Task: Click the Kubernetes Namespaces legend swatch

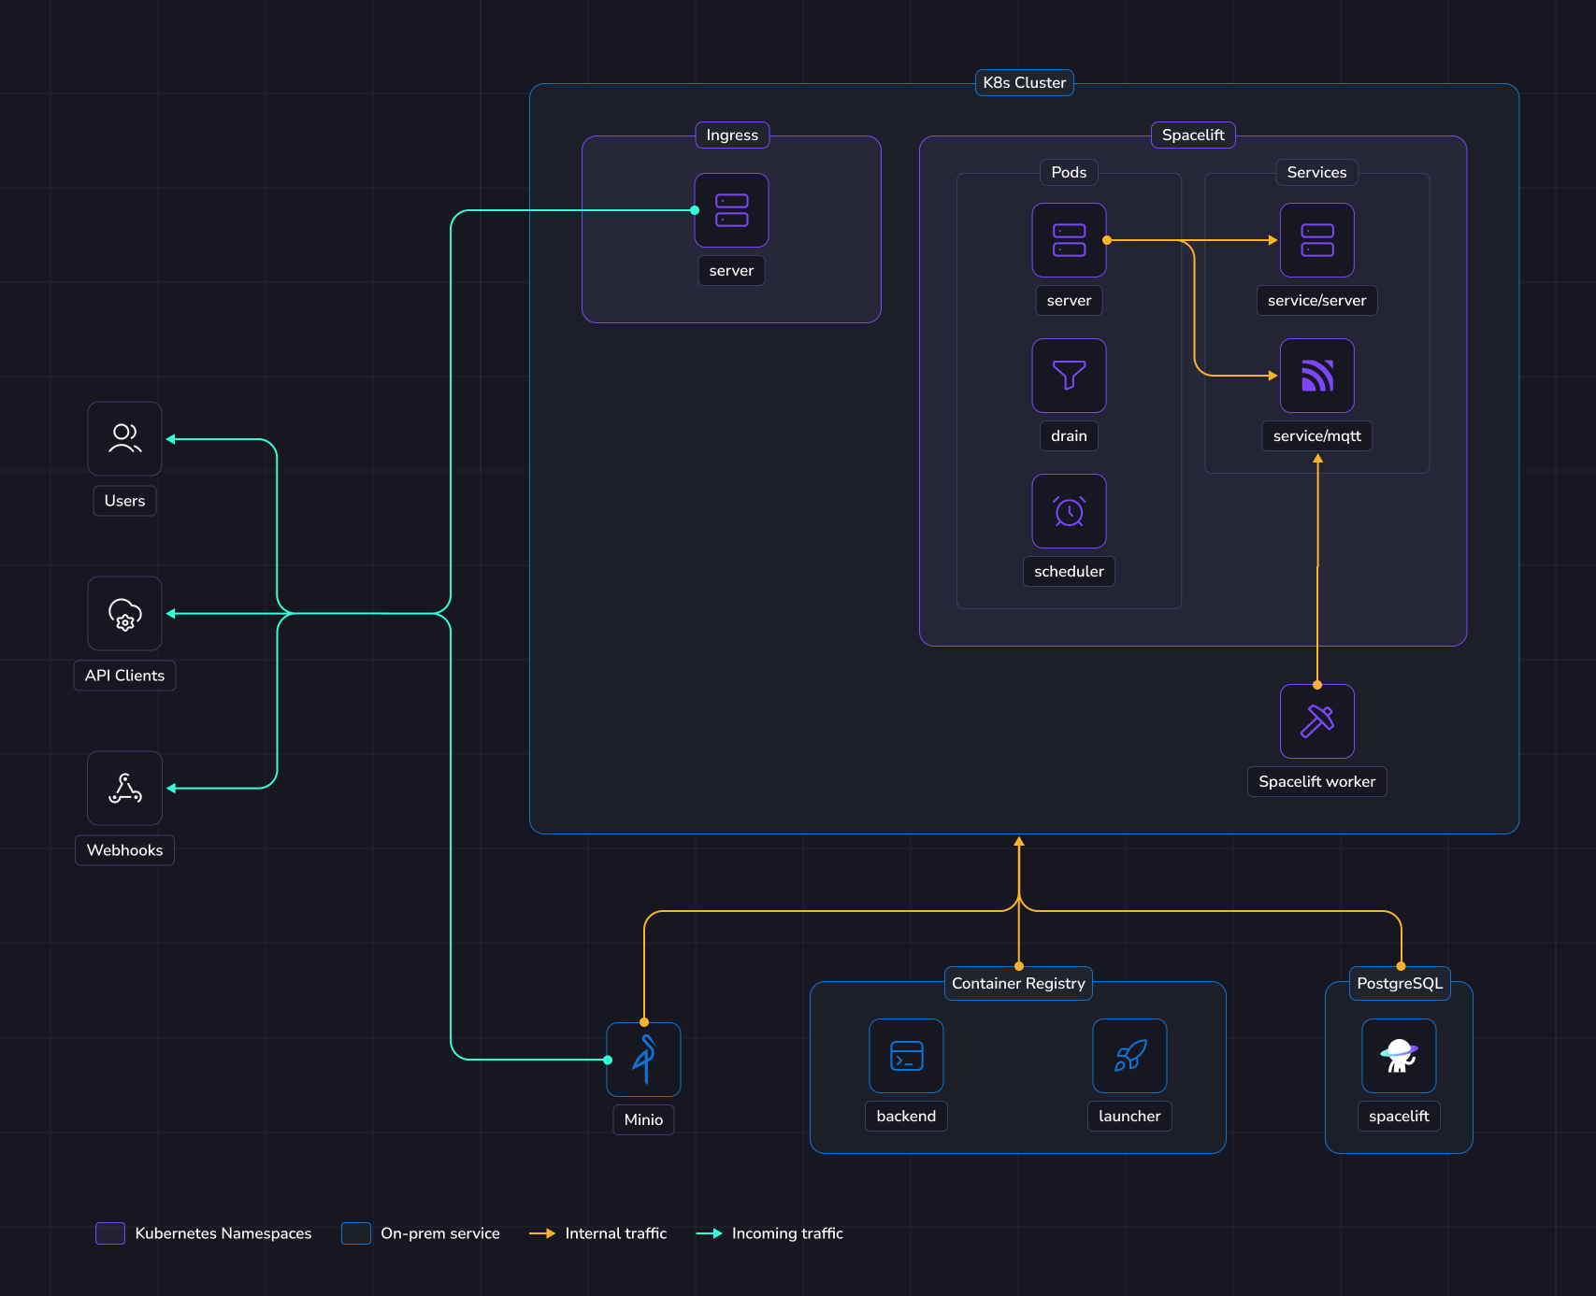Action: [110, 1233]
